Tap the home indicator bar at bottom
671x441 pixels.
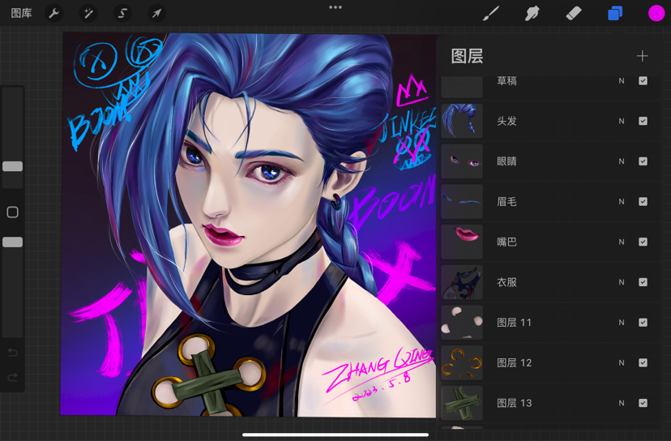pos(335,435)
